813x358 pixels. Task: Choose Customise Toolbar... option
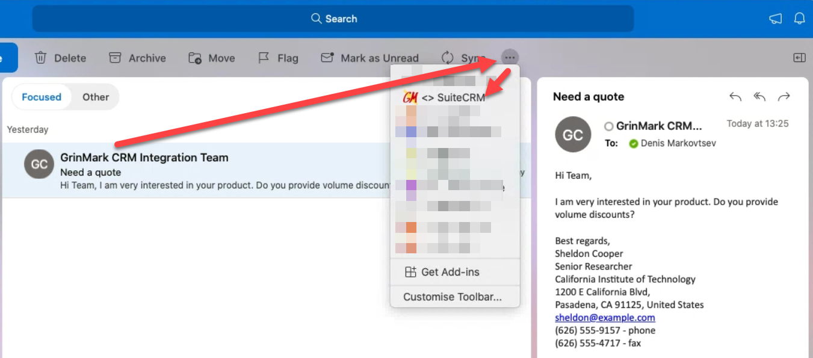coord(454,297)
